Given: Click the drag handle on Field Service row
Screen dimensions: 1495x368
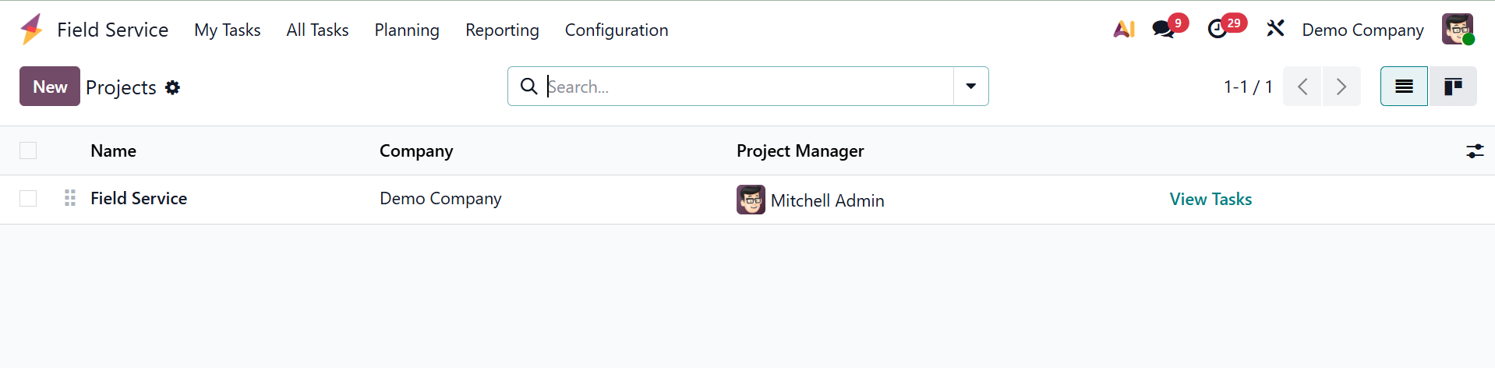Looking at the screenshot, I should pyautogui.click(x=70, y=199).
